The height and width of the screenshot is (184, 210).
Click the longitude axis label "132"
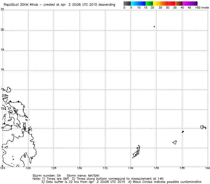click(105, 168)
